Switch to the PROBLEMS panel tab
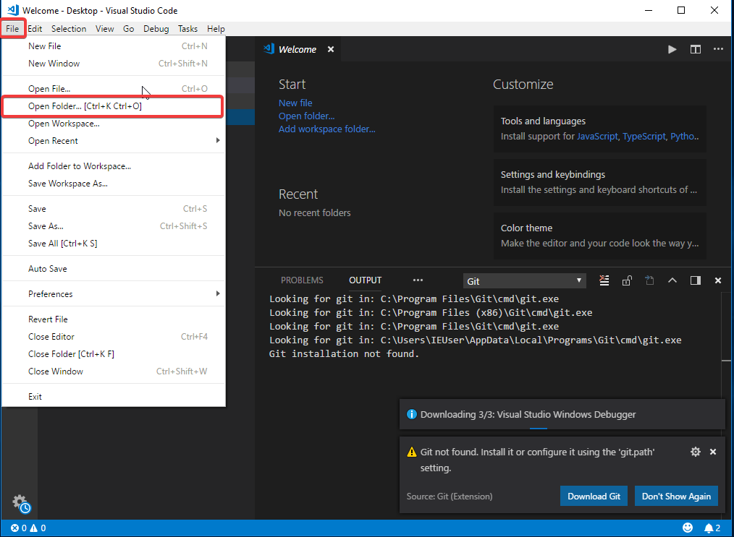Viewport: 734px width, 537px height. coord(302,280)
